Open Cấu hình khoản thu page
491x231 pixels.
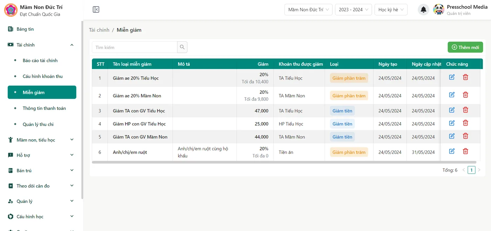(42, 76)
